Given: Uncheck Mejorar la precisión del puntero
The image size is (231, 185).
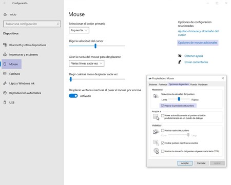Looking at the screenshot, I should pos(163,106).
